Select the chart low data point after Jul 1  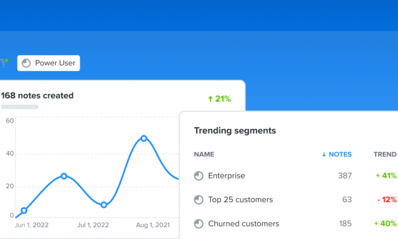pos(103,205)
